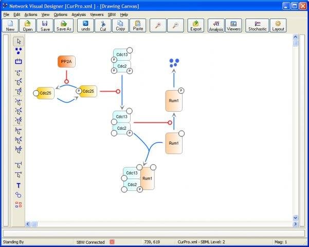Open the Actions menu

(31, 14)
